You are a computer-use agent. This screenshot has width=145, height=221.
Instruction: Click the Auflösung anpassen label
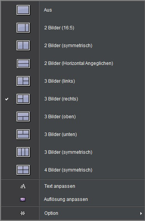[x=66, y=199]
